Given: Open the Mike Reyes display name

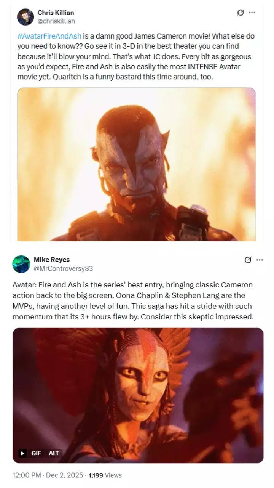Looking at the screenshot, I should click(x=51, y=260).
